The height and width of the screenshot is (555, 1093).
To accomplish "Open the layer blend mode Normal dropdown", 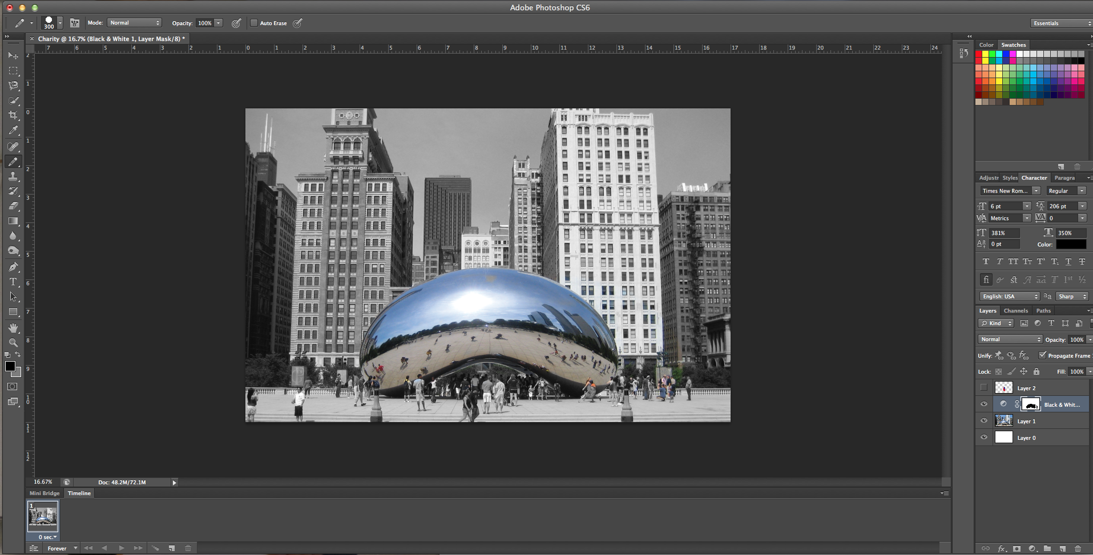I will click(1010, 339).
